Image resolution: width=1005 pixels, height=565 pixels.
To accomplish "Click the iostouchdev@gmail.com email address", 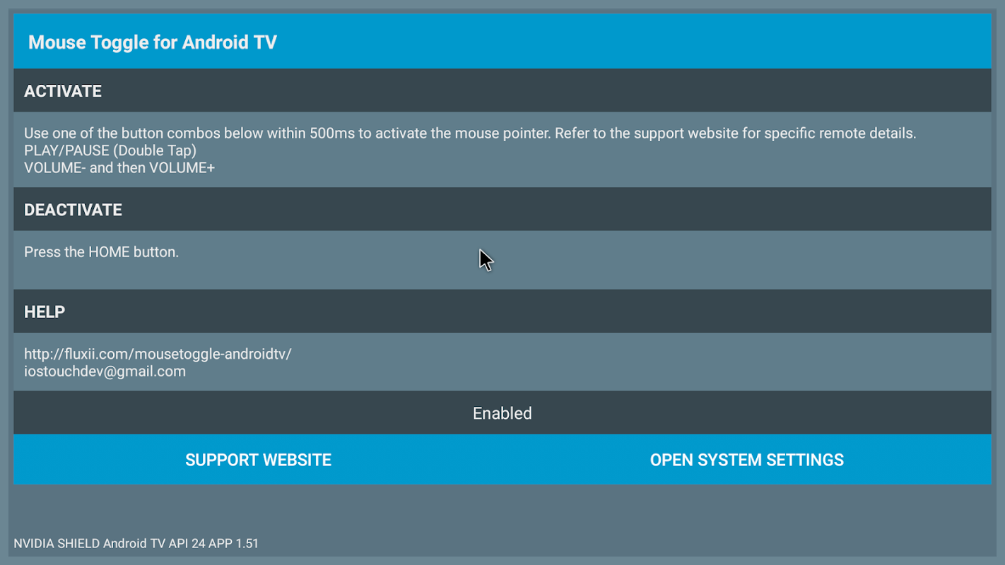I will 105,371.
